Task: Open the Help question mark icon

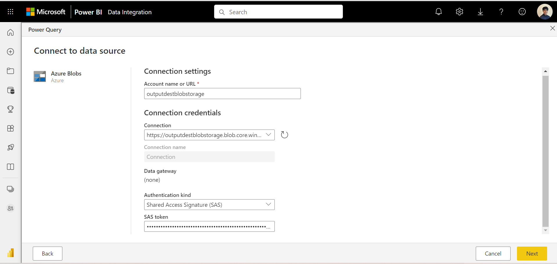Action: [501, 12]
